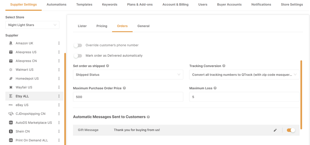Click the Maximum Purchase Order Price field
The height and width of the screenshot is (145, 310).
point(128,97)
